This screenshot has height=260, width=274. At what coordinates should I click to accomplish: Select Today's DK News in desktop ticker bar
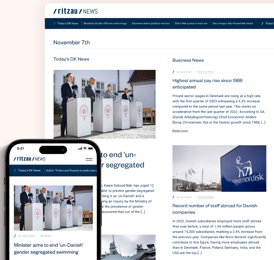pos(68,24)
